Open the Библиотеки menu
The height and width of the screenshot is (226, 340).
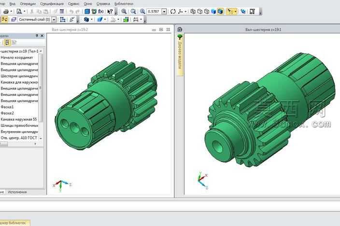pyautogui.click(x=124, y=4)
